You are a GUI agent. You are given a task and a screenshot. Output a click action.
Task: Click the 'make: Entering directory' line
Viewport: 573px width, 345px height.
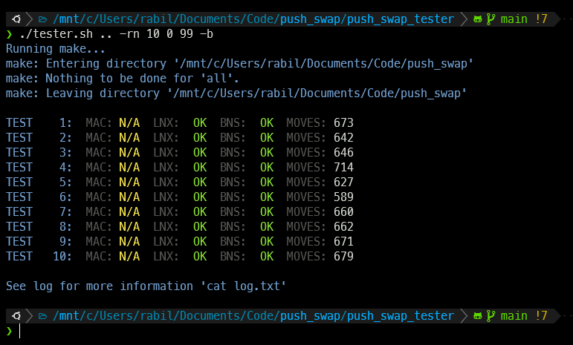(x=240, y=64)
